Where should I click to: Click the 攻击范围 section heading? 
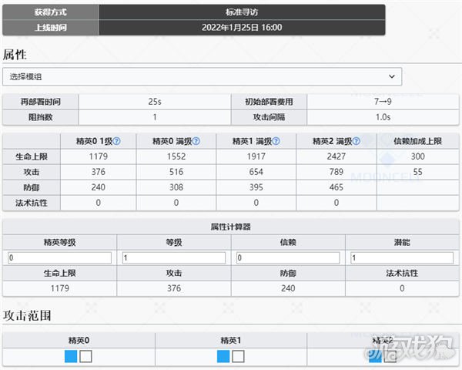click(x=27, y=316)
